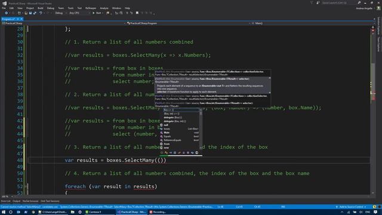Select 'Equals' in the completion list
The image size is (382, 215).
pyautogui.click(x=180, y=136)
